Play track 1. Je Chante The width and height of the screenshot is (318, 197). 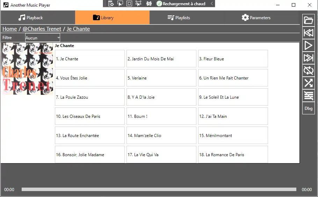click(90, 59)
